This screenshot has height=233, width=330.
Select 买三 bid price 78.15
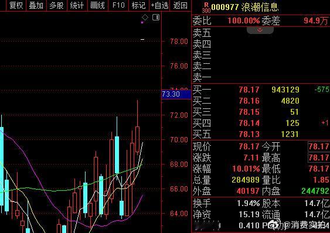249,112
